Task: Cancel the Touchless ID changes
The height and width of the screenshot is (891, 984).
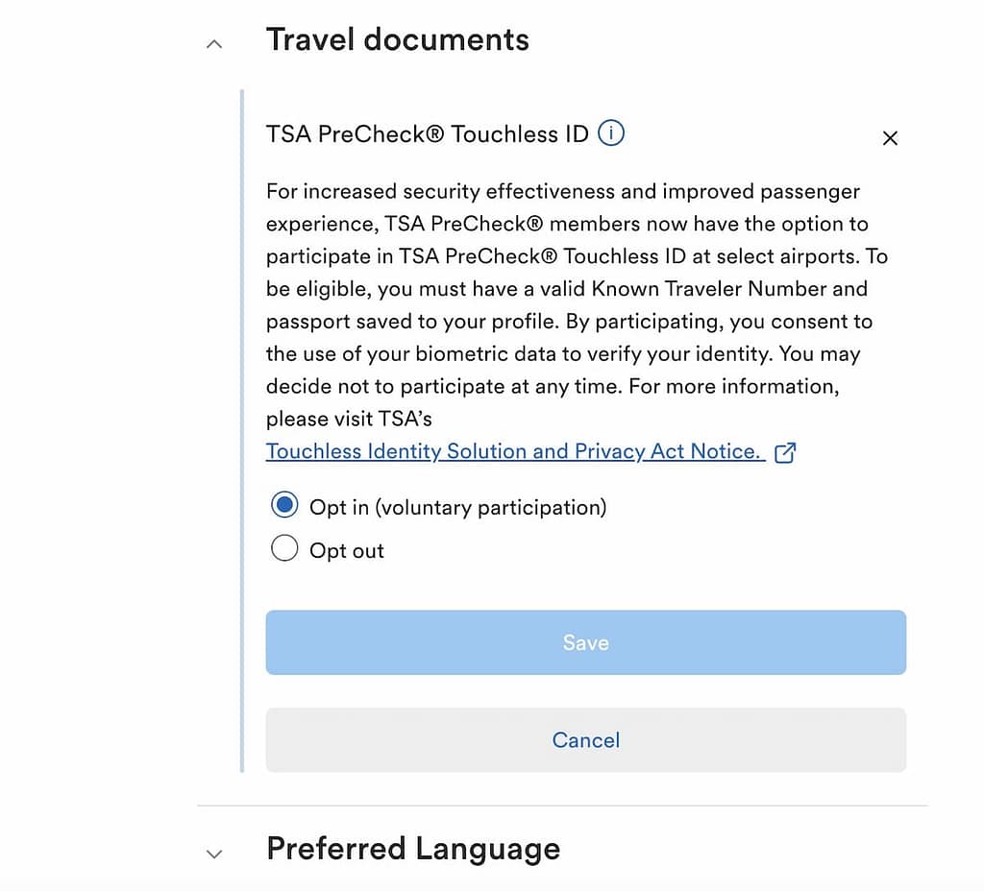Action: pyautogui.click(x=585, y=740)
